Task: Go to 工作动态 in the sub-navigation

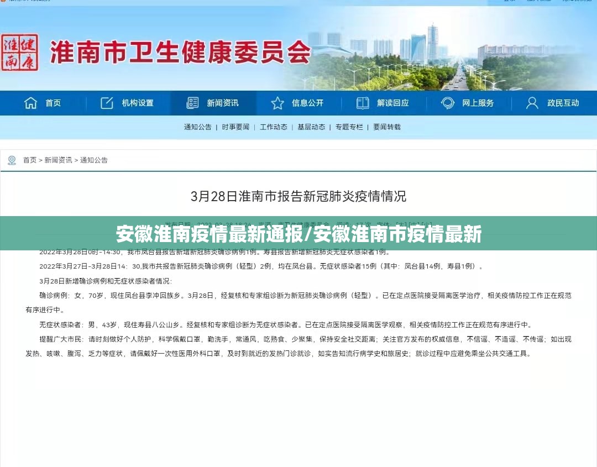Action: pos(274,127)
